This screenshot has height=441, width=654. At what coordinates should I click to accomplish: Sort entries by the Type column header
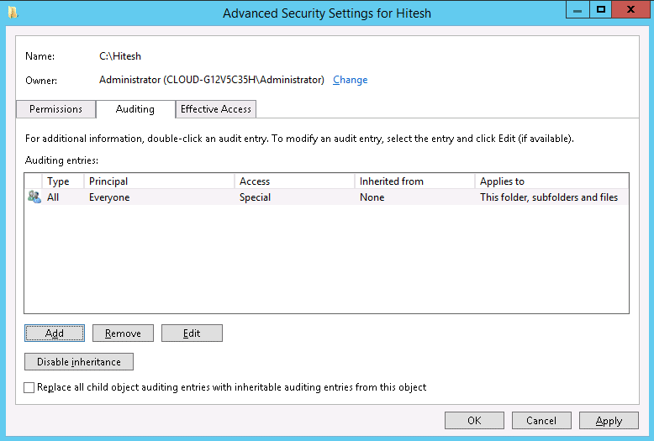tap(63, 181)
